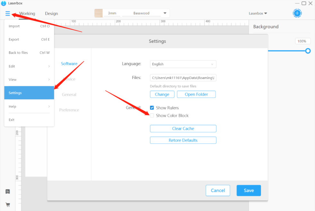The image size is (315, 211).
Task: Click the Retore Defaults button
Action: click(183, 140)
